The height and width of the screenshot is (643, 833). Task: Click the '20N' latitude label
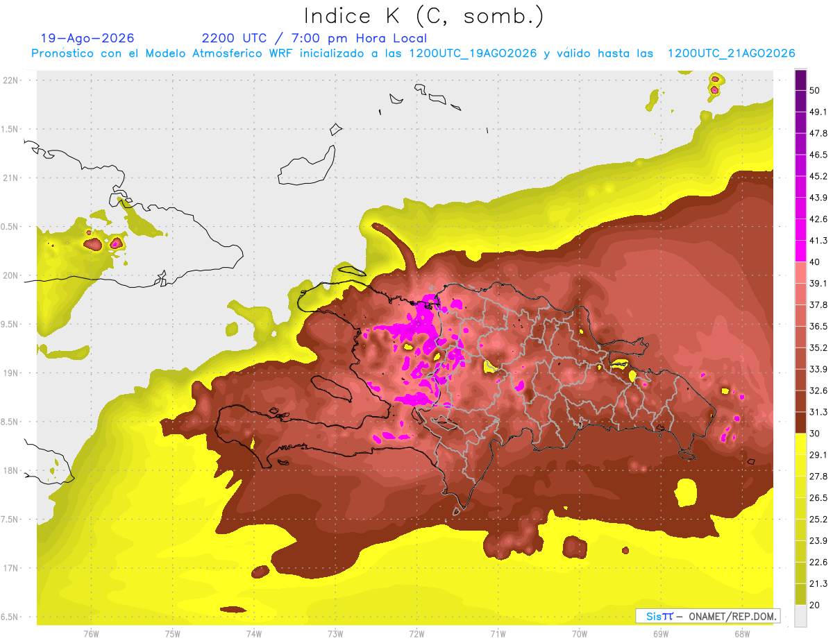point(10,275)
